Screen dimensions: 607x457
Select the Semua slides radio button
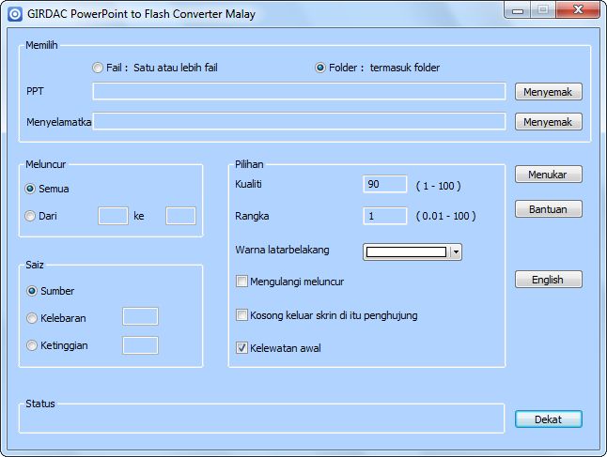coord(30,189)
